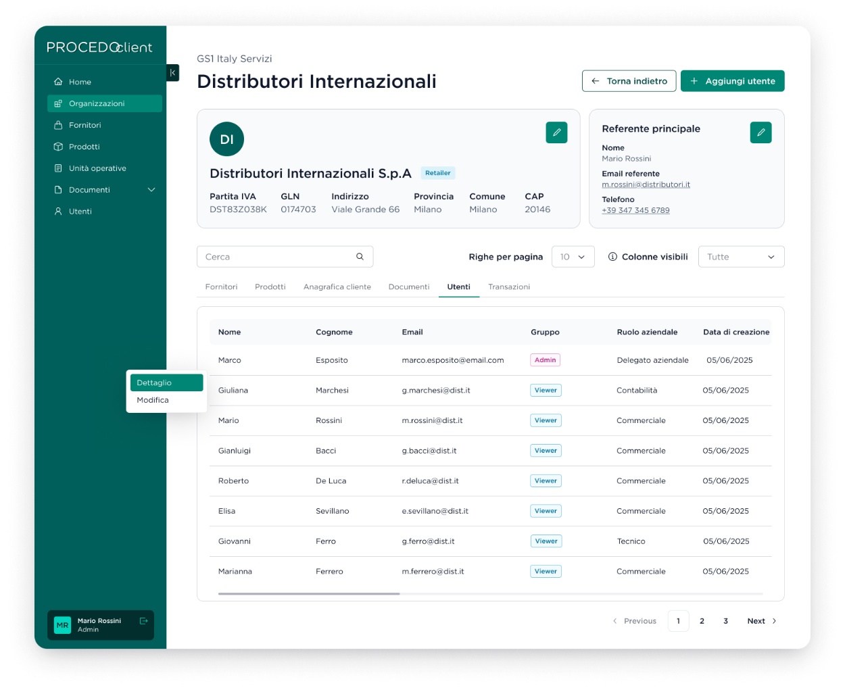845x692 pixels.
Task: Select Modifica from the context menu
Action: [166, 400]
